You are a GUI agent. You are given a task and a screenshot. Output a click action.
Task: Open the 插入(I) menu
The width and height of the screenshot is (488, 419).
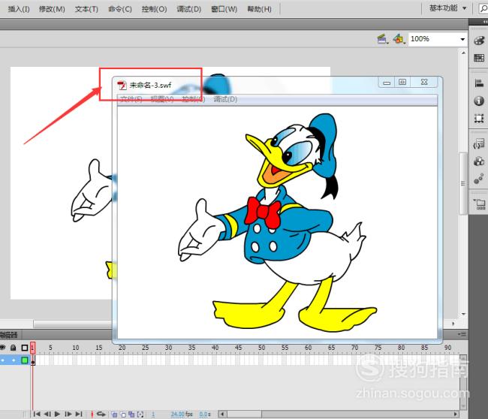19,9
